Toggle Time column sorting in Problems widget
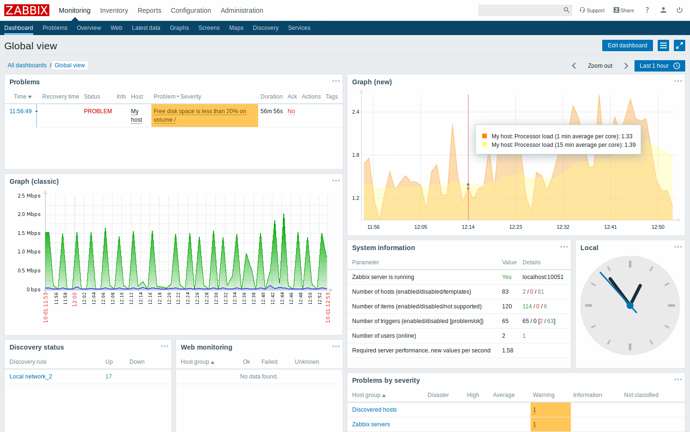 click(22, 96)
